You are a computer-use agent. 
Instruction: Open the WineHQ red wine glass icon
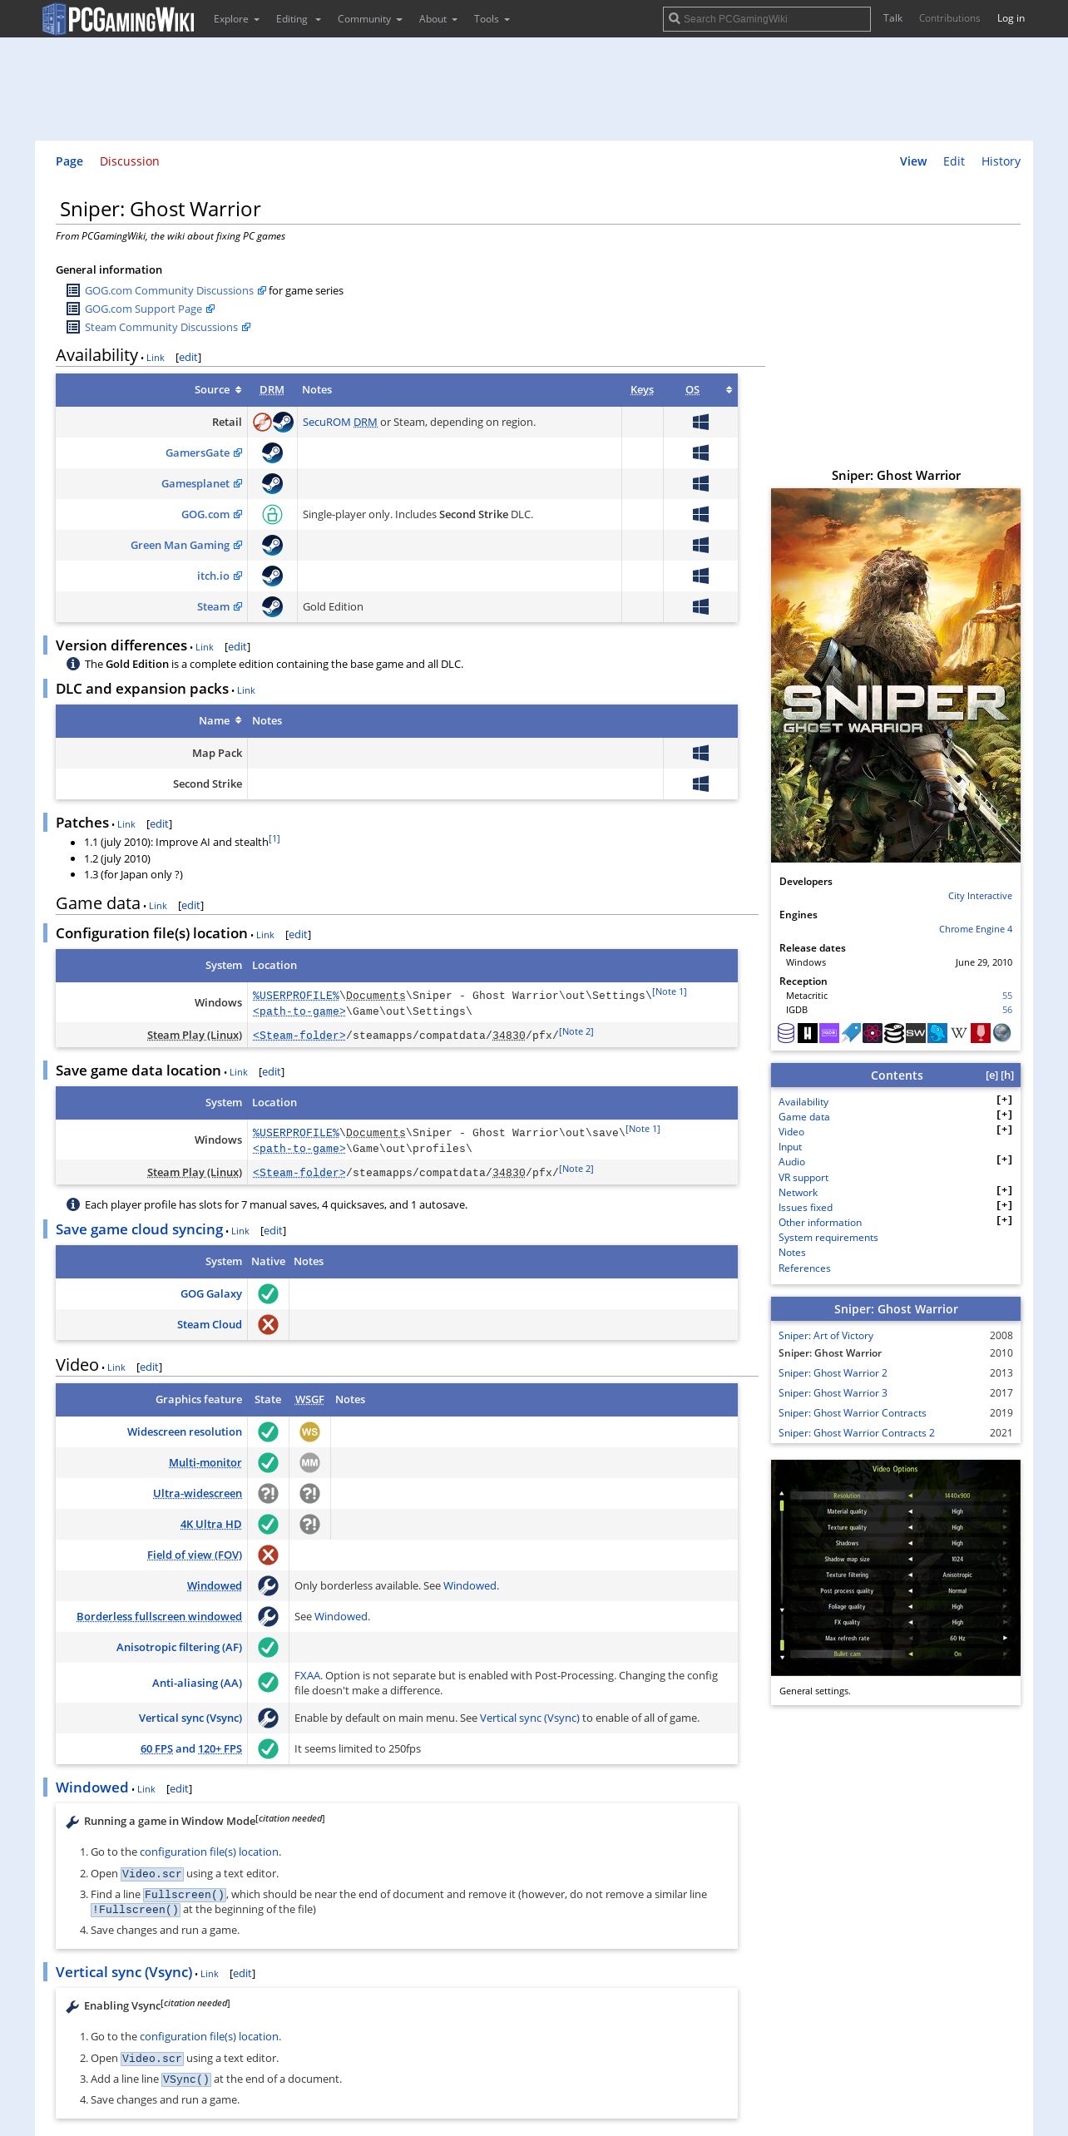tap(981, 1033)
